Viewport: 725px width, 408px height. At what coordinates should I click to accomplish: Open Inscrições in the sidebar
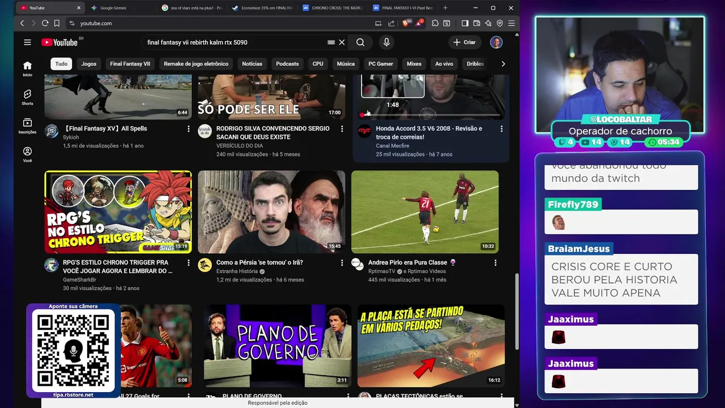coord(27,126)
